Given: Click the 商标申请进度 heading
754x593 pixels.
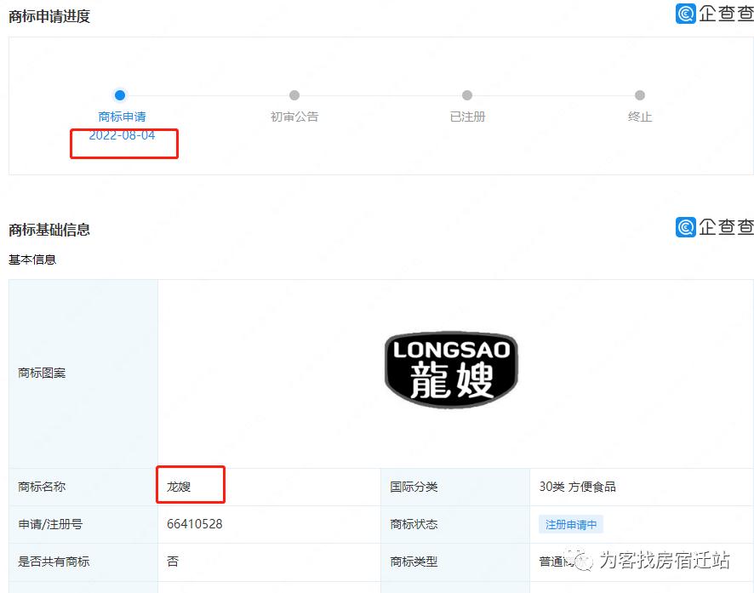Looking at the screenshot, I should point(49,16).
